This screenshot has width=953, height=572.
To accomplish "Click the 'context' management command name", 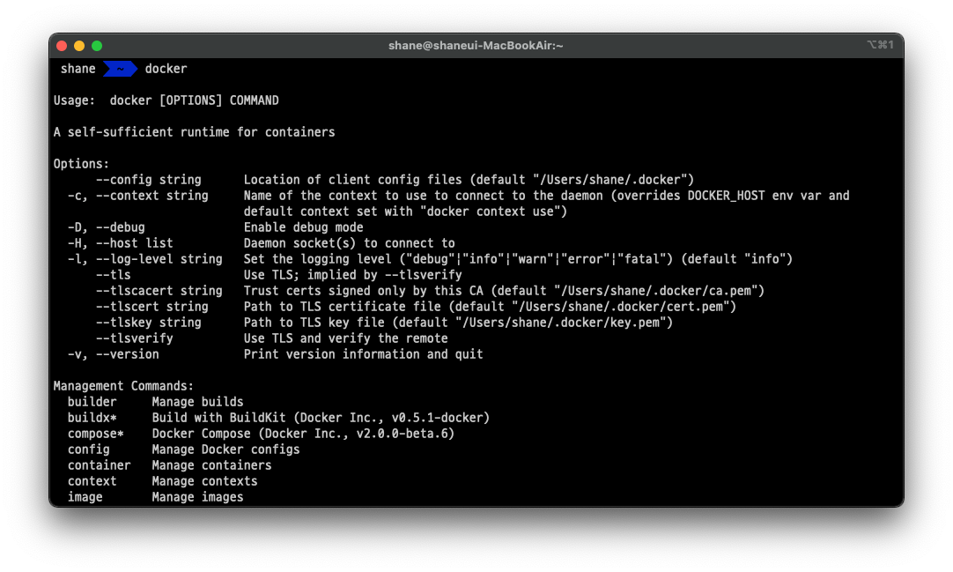I will click(92, 480).
